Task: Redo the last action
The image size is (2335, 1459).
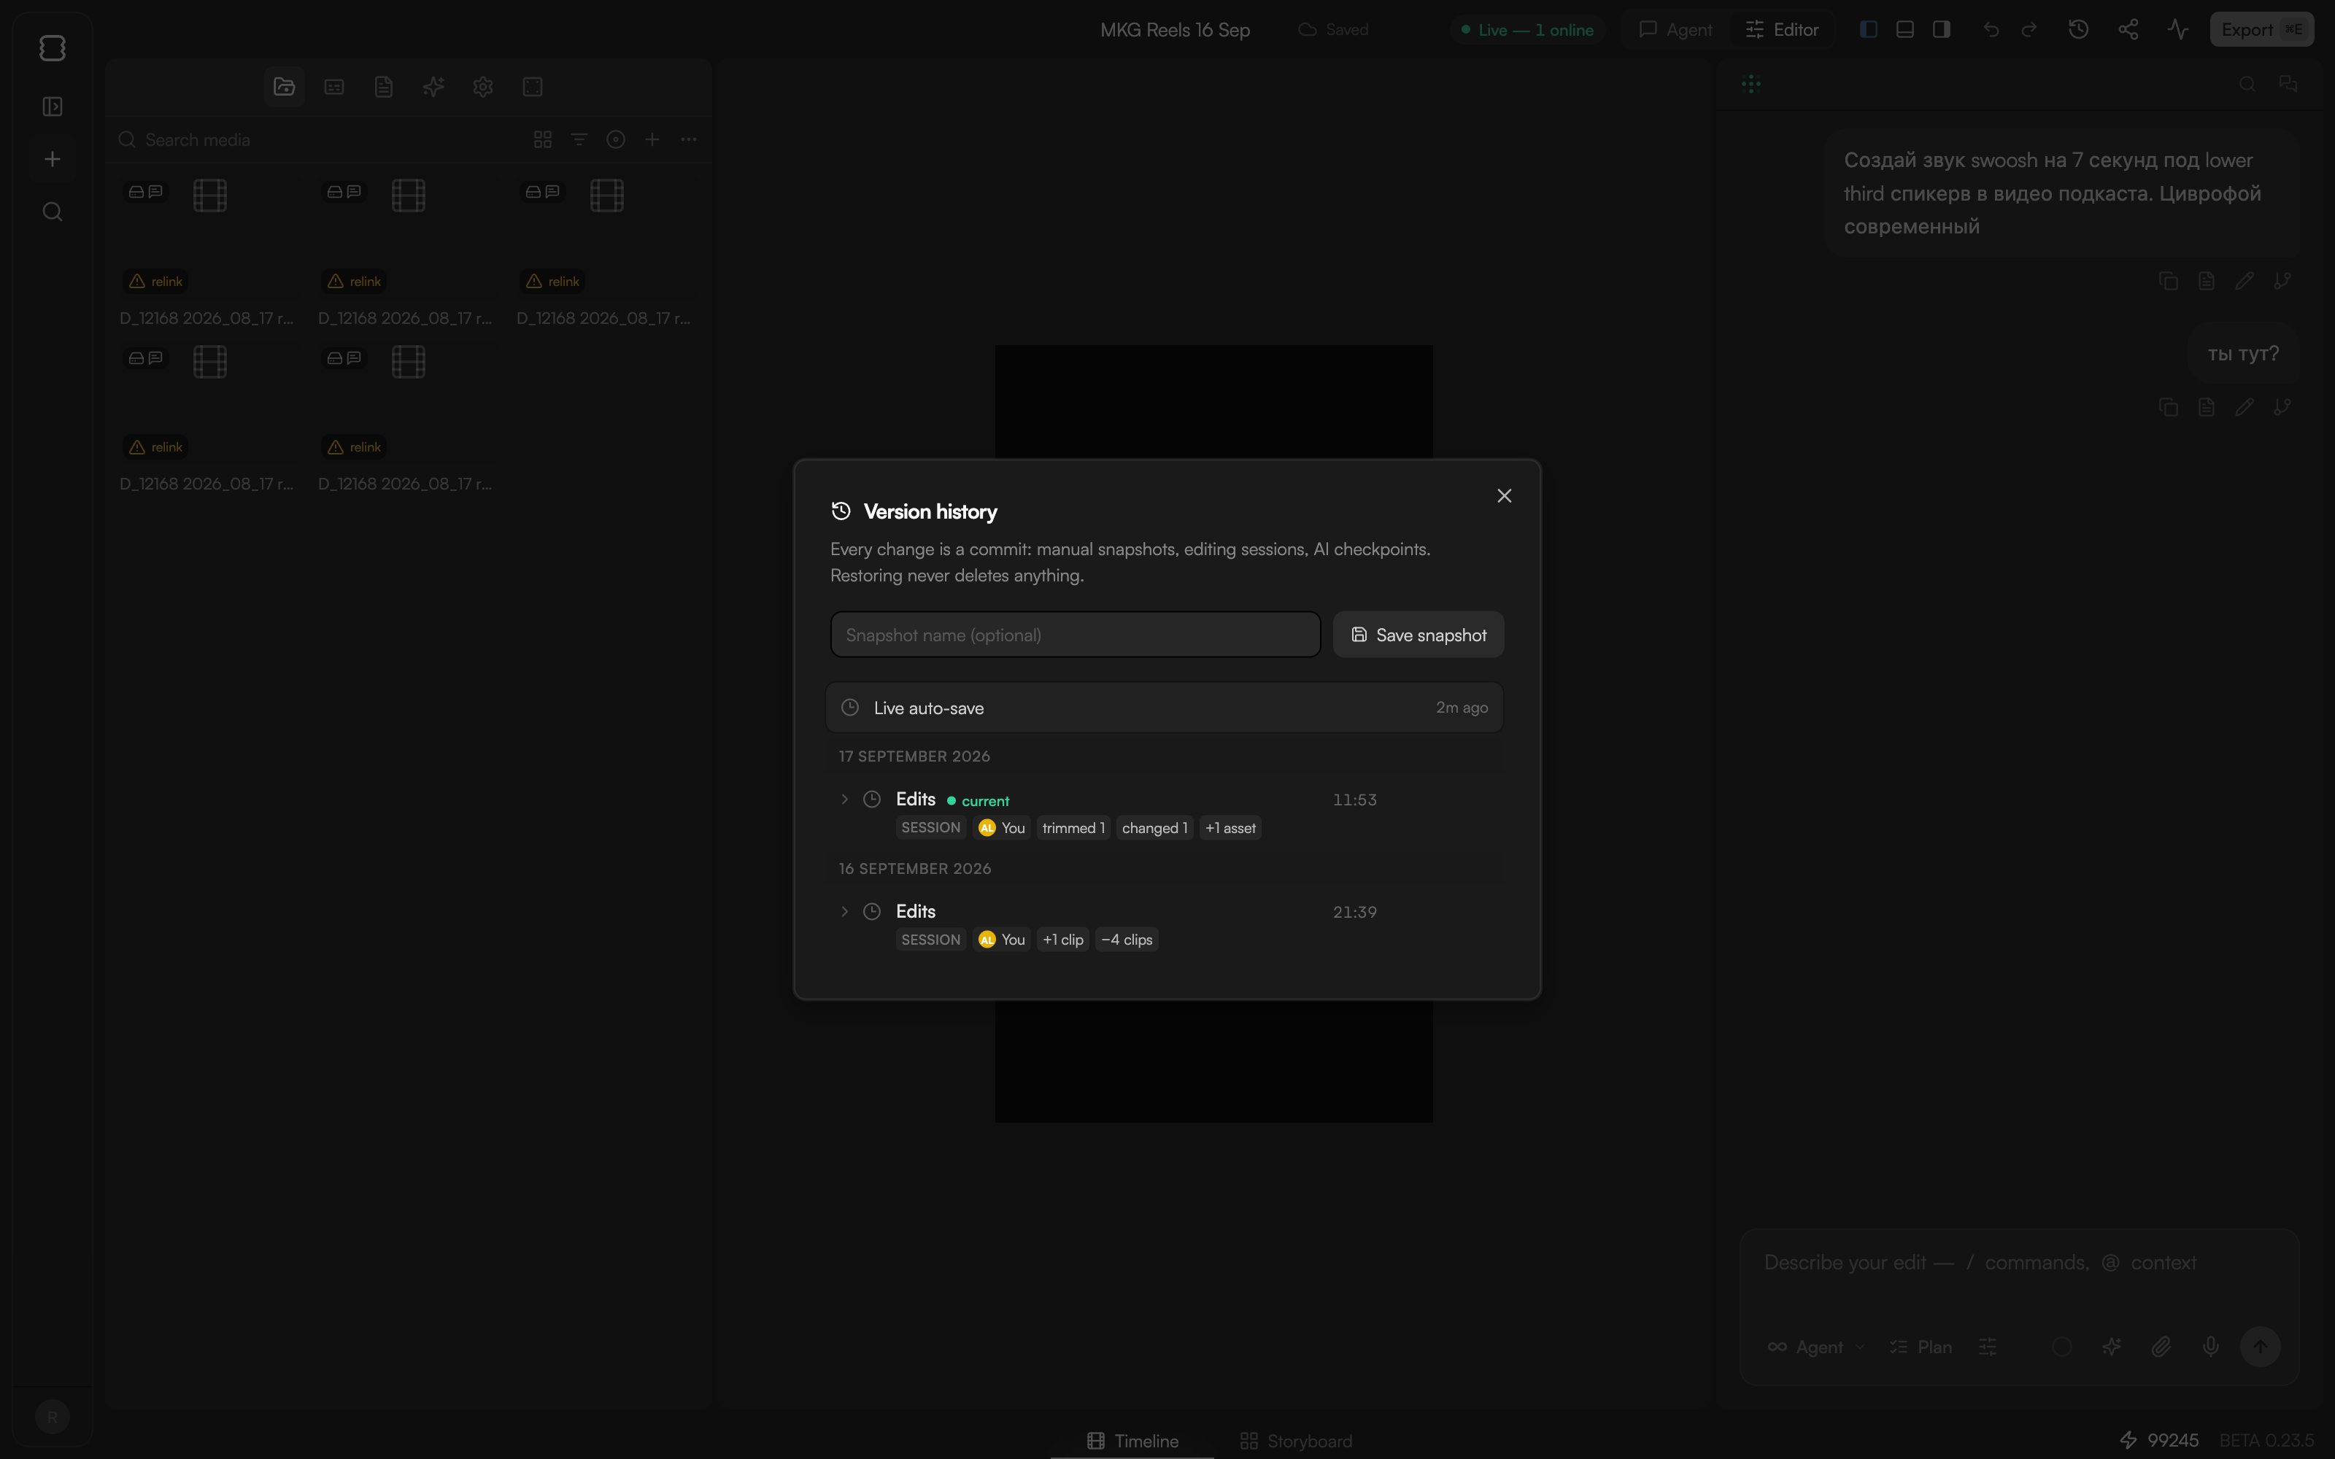Action: coord(2029,30)
